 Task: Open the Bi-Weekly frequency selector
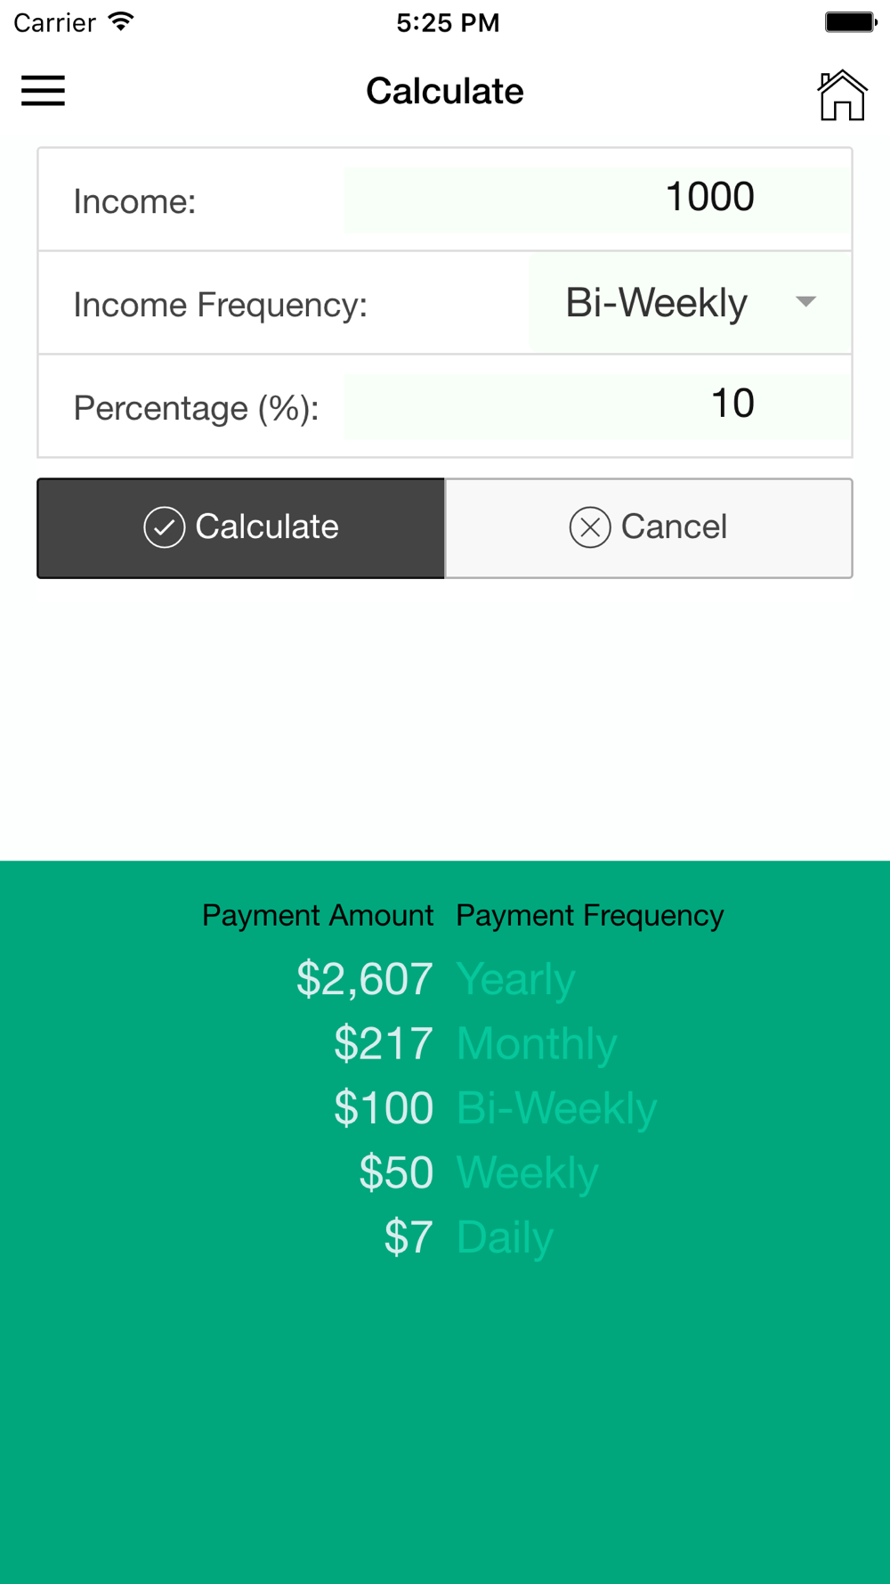point(657,303)
